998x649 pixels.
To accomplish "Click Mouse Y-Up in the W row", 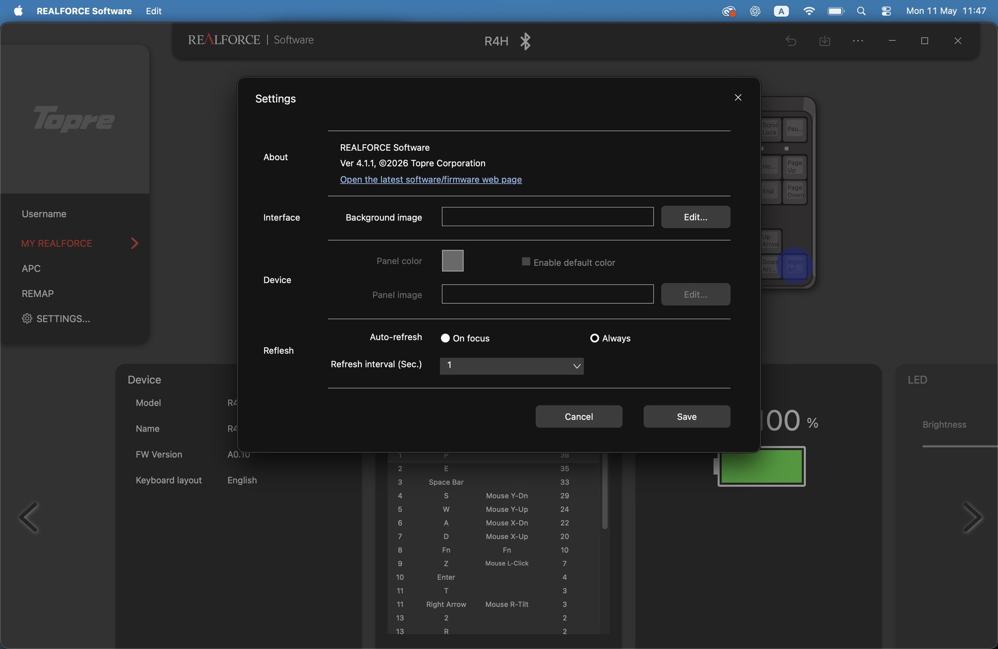I will pos(507,509).
